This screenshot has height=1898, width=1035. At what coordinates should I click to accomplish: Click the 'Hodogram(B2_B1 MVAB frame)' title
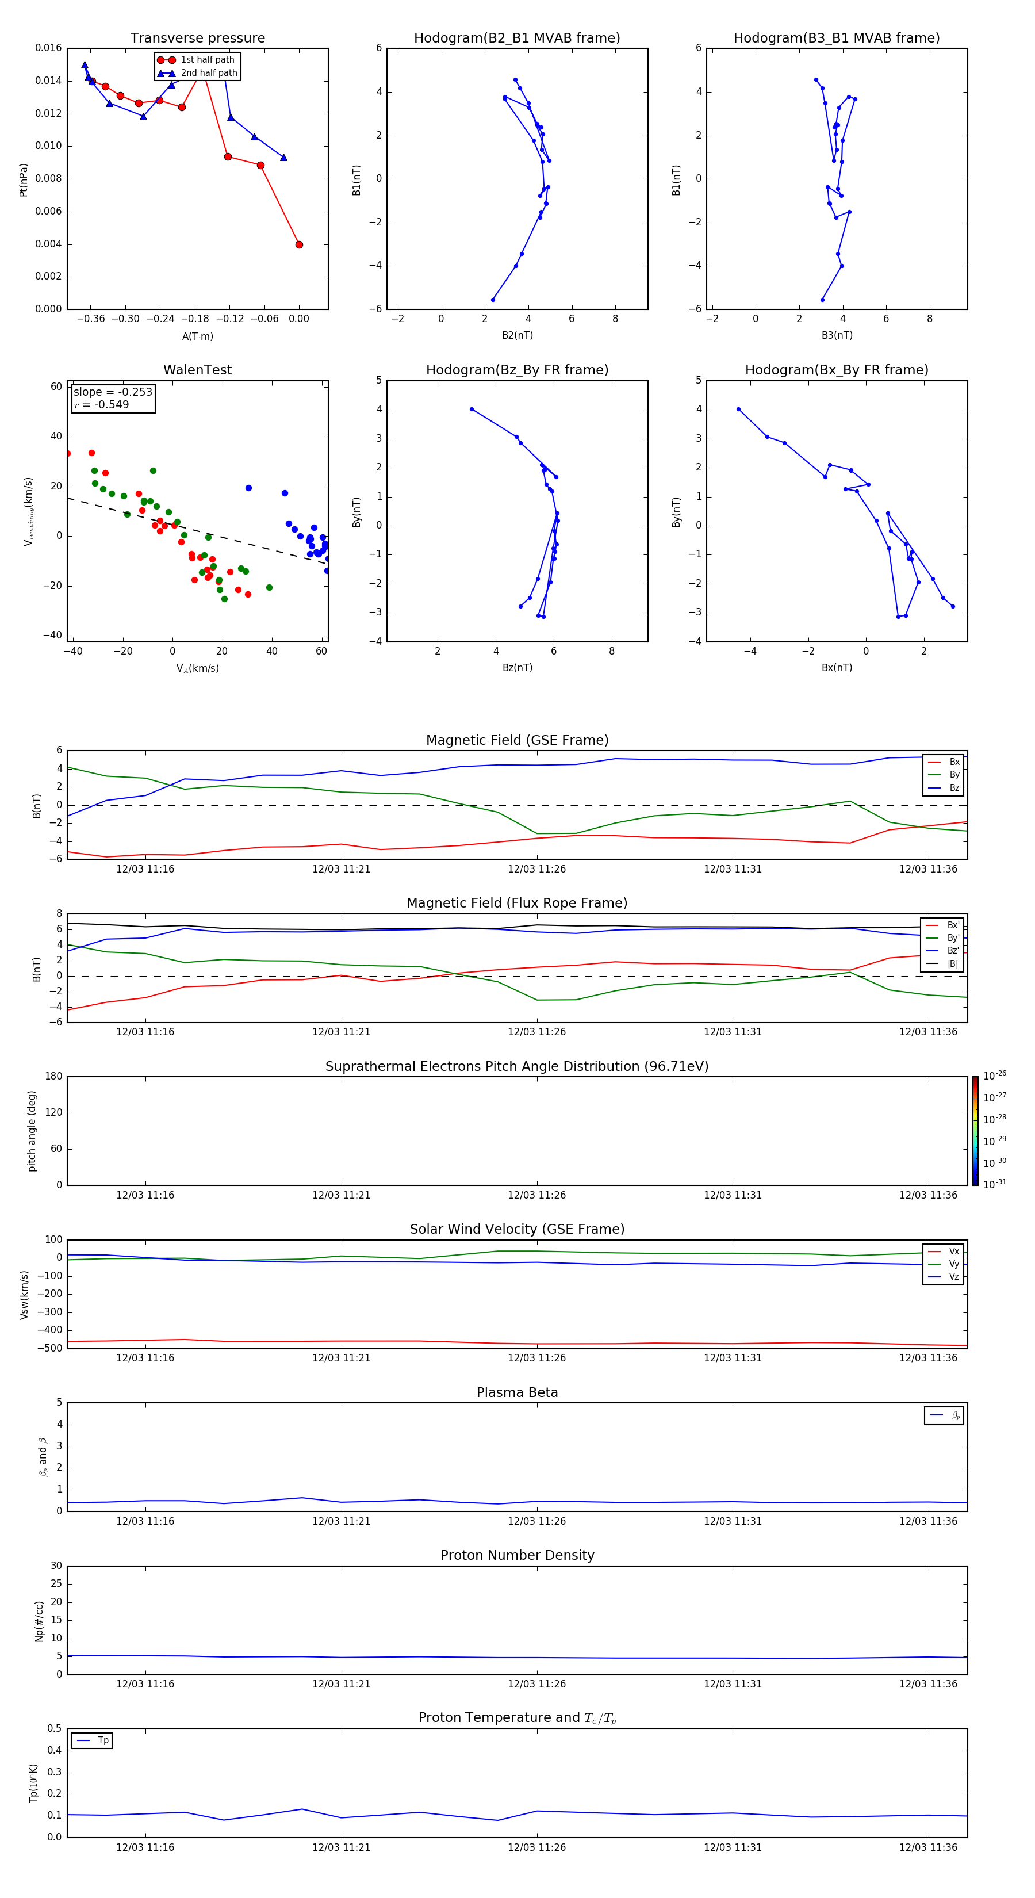517,39
